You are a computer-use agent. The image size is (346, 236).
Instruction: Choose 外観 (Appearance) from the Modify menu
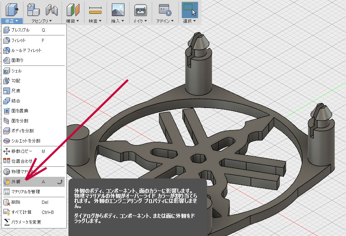[16, 182]
